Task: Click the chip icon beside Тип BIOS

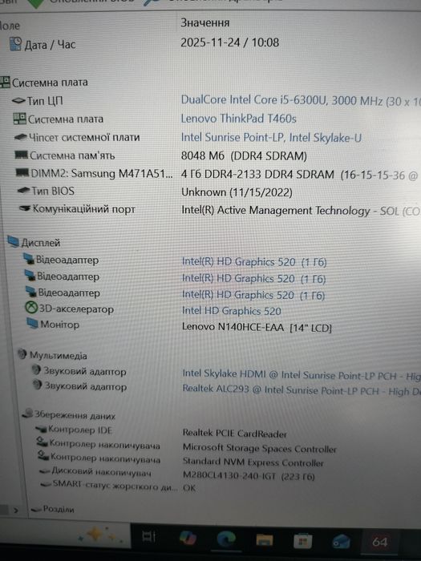Action: tap(23, 191)
